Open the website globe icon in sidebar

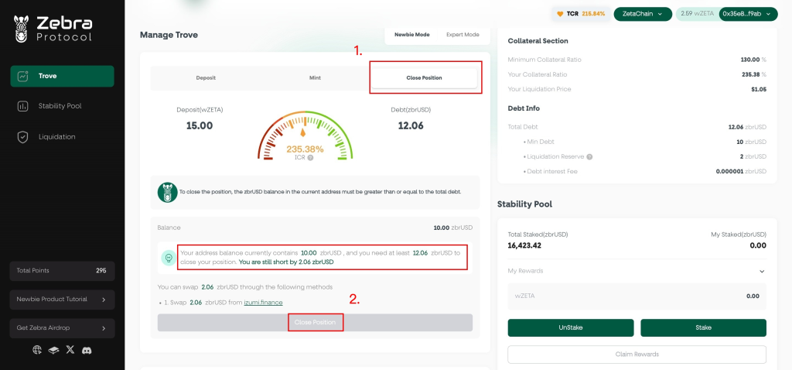tap(37, 350)
